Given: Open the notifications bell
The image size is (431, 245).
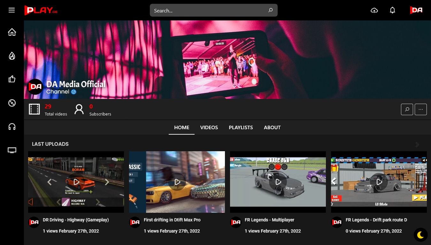Looking at the screenshot, I should (392, 10).
